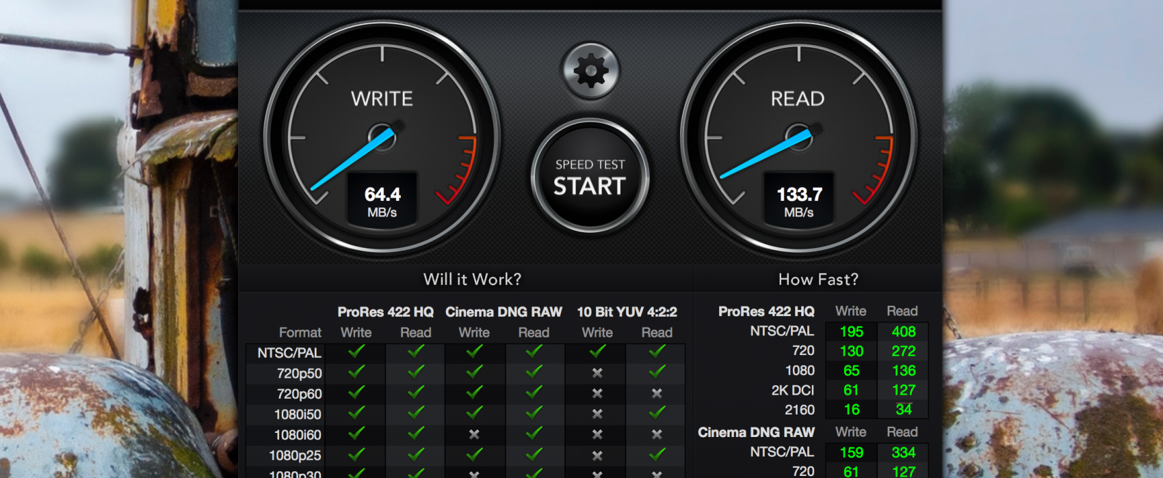Select ProRes 2160 write value 16
Viewport: 1163px width, 478px height.
coord(852,410)
